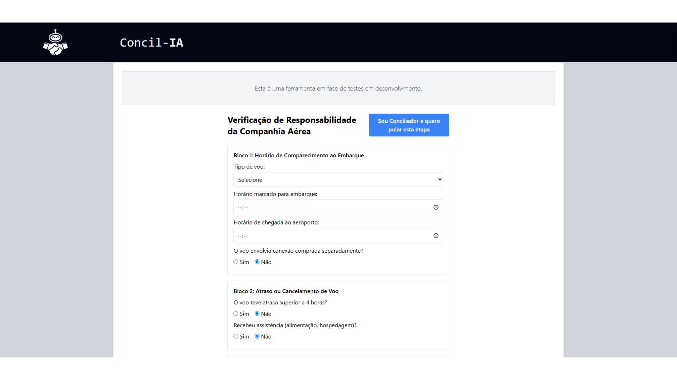Image resolution: width=677 pixels, height=380 pixels.
Task: Open the Tipo de voo dropdown
Action: pos(338,179)
